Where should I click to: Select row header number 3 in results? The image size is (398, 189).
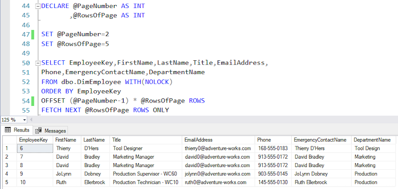[10, 166]
